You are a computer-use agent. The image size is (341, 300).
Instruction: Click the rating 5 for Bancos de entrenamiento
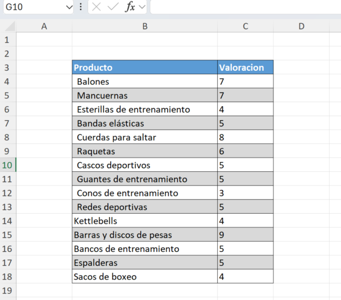(246, 249)
